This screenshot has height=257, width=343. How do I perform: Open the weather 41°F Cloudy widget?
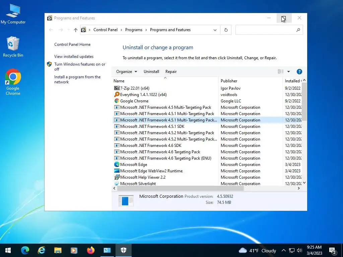point(257,250)
